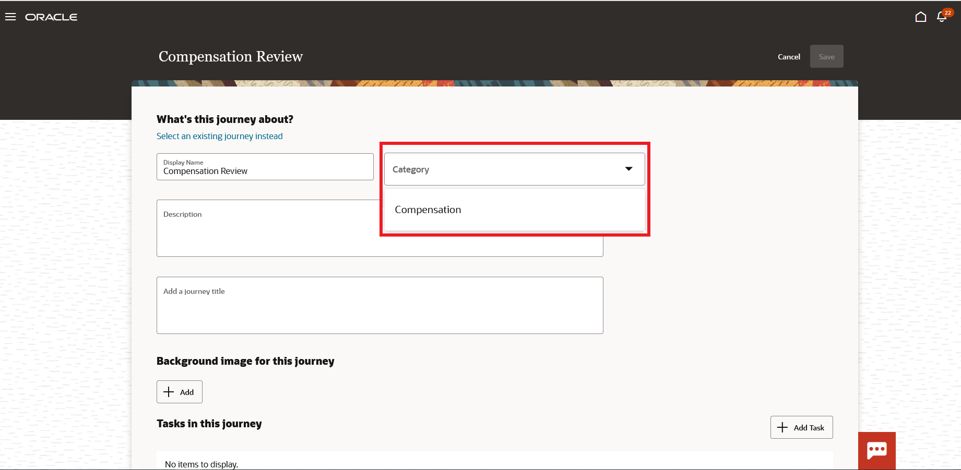Image resolution: width=961 pixels, height=470 pixels.
Task: Add a background image for the journey
Action: pos(179,392)
